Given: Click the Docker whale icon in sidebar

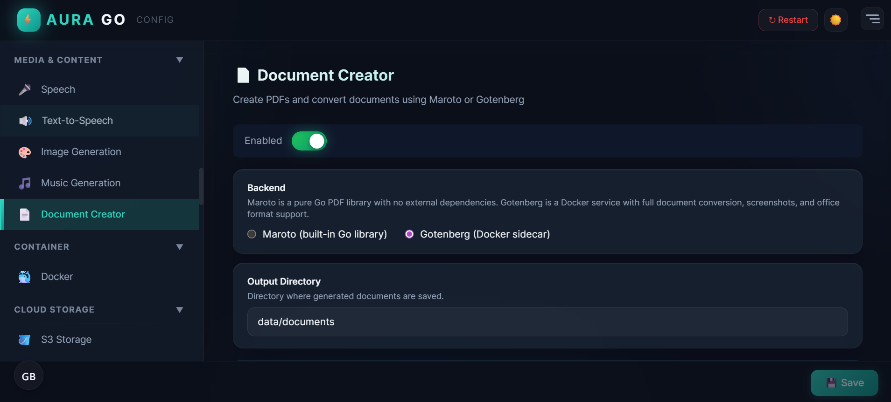Looking at the screenshot, I should tap(25, 277).
